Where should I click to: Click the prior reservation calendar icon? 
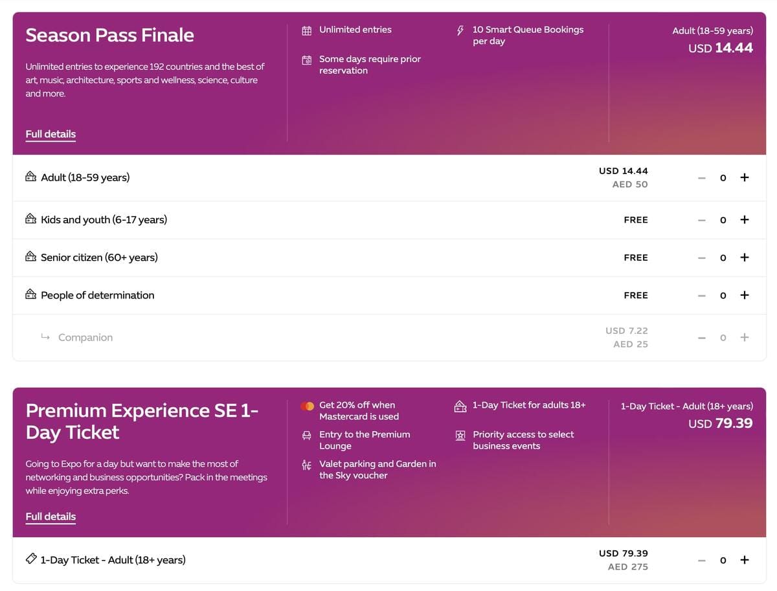coord(307,60)
